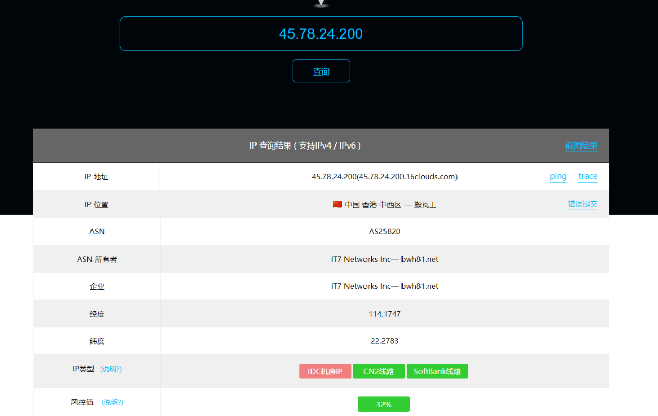This screenshot has height=416, width=658.
Task: Click the location pin icon above input
Action: point(321,4)
